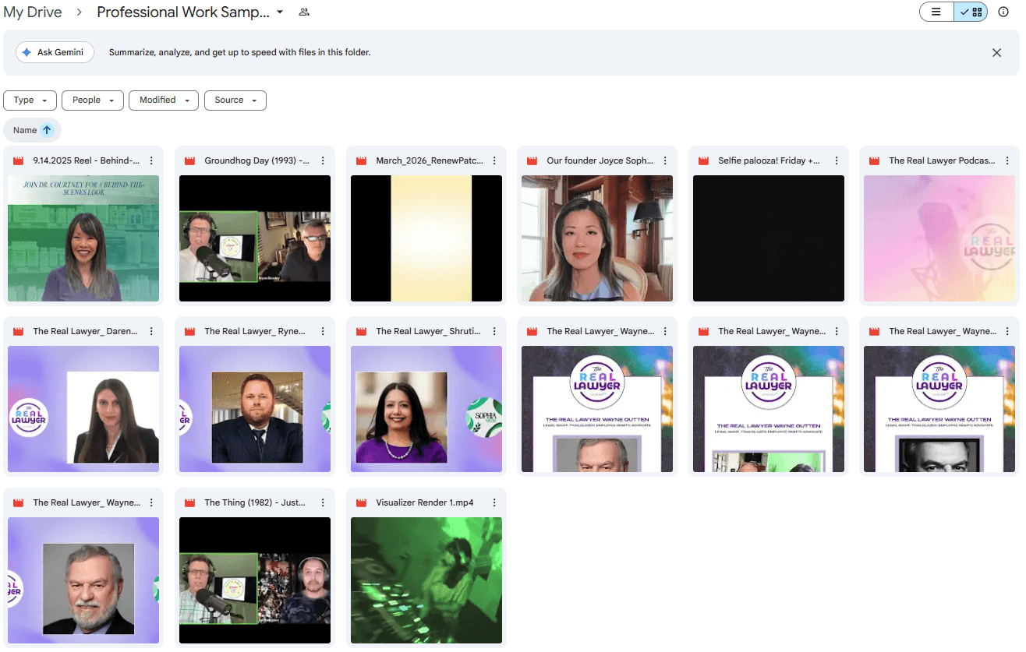Click the video icon beside The Thing (1982)

189,502
